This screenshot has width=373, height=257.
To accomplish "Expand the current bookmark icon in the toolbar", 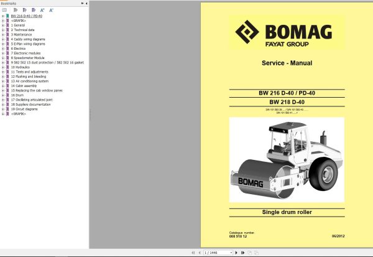I will click(16, 10).
